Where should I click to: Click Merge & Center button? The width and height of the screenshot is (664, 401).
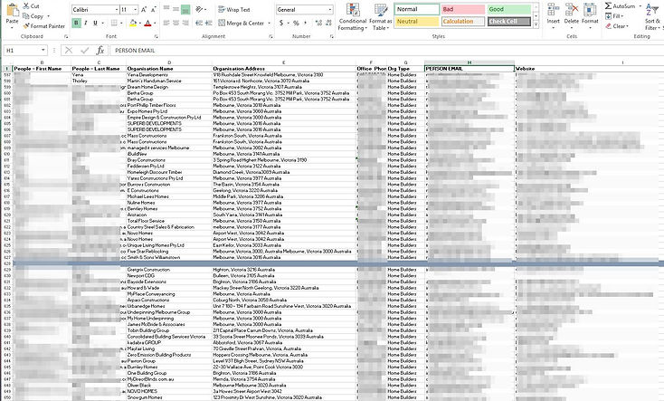242,23
